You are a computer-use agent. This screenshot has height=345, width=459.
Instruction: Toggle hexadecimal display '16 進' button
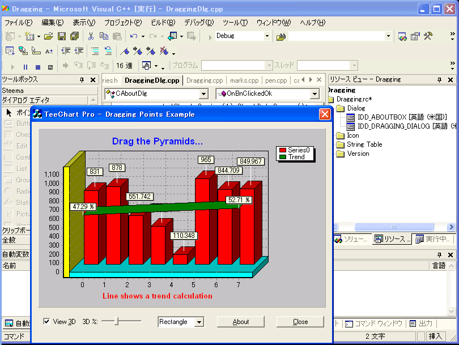click(x=125, y=66)
